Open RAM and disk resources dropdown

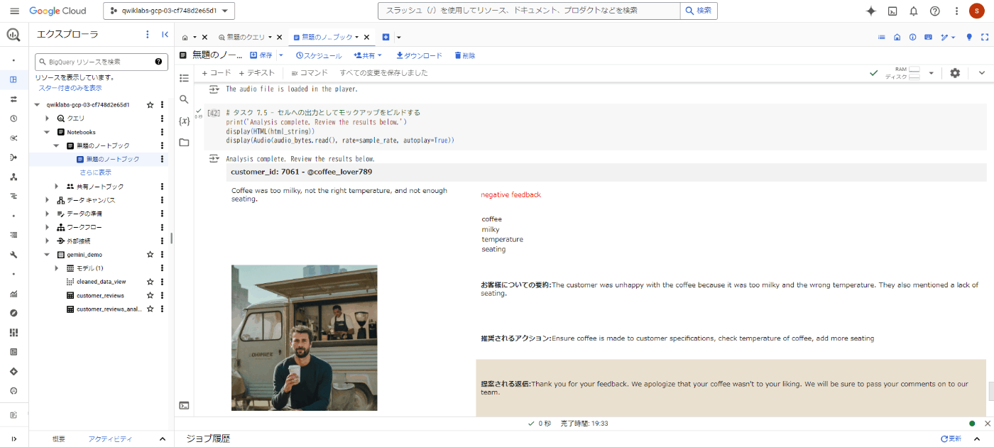931,73
